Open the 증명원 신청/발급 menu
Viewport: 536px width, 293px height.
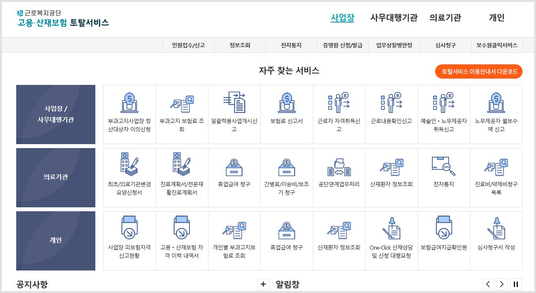[343, 45]
